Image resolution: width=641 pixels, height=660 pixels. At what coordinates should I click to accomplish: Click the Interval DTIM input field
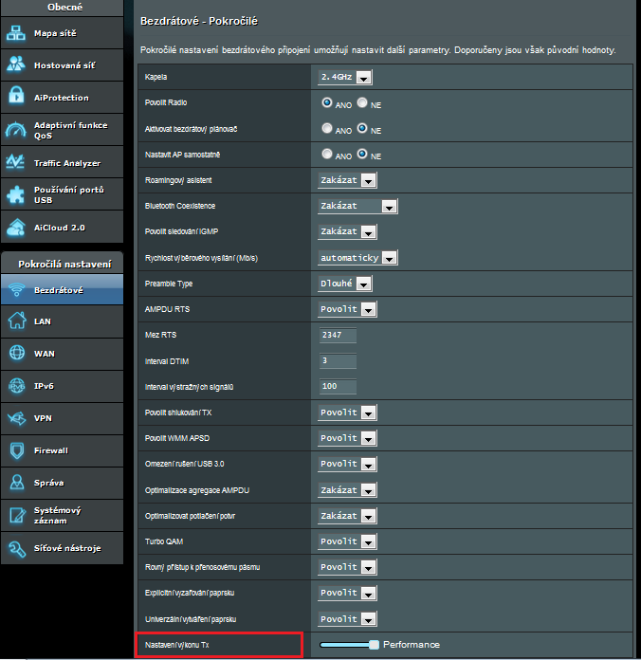click(338, 360)
